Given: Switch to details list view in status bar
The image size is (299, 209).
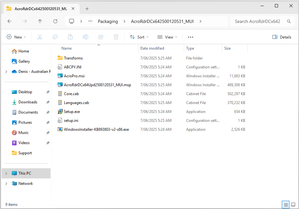Looking at the screenshot, I should click(286, 204).
